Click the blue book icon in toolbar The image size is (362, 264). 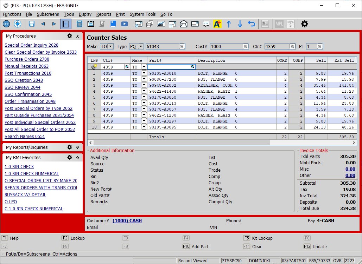coord(113,24)
